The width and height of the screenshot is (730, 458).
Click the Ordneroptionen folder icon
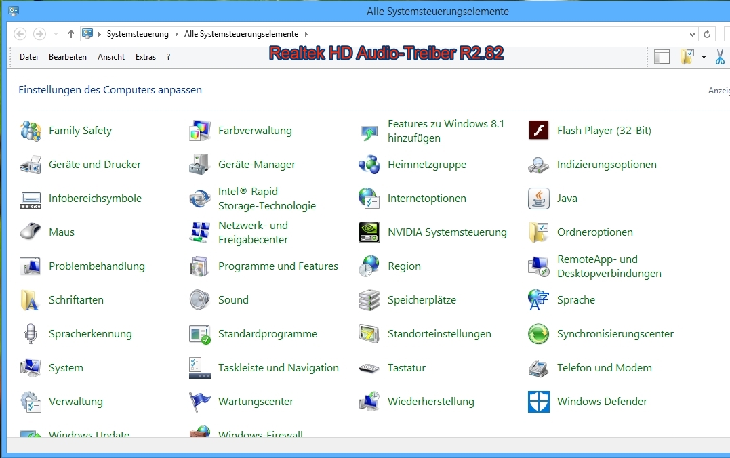point(539,232)
